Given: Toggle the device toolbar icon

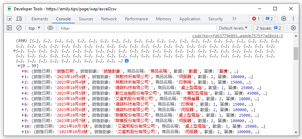Looking at the screenshot, I should (19, 19).
